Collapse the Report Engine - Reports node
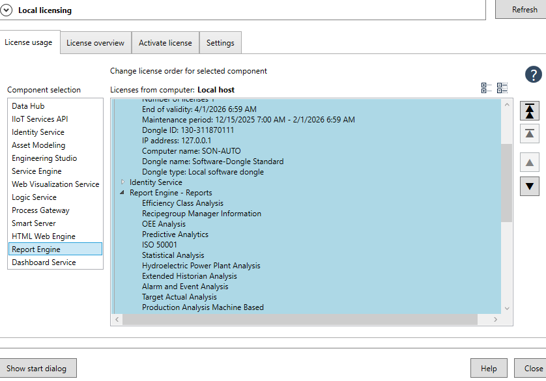The height and width of the screenshot is (381, 546). click(x=122, y=193)
